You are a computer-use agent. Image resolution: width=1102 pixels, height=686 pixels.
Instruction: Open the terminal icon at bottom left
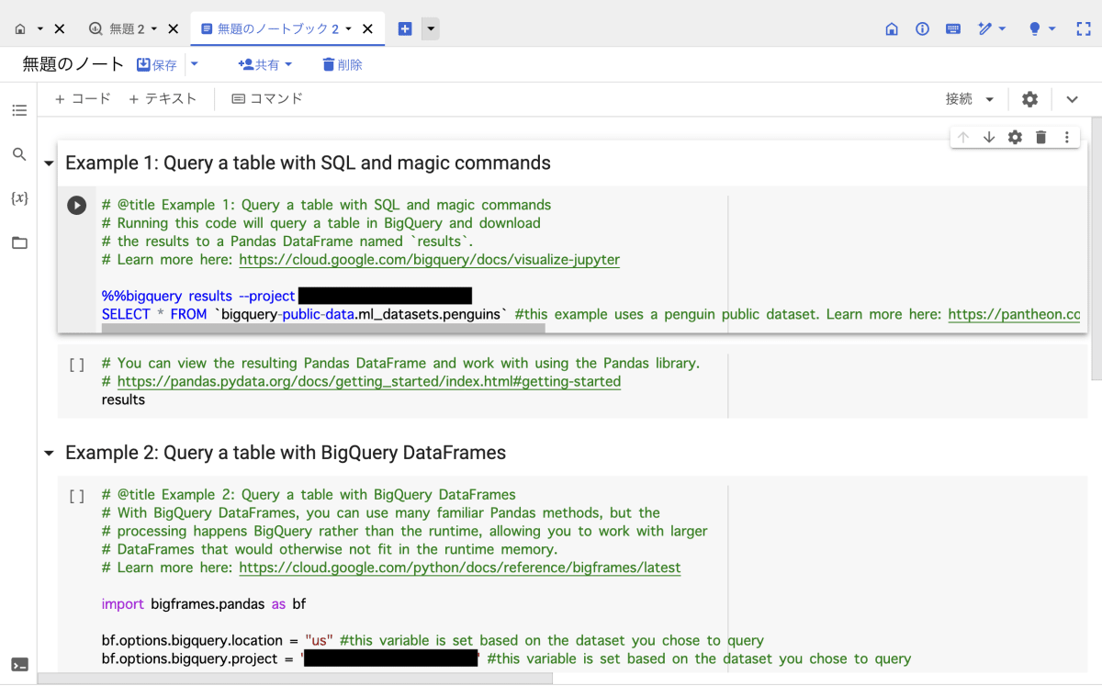(19, 665)
